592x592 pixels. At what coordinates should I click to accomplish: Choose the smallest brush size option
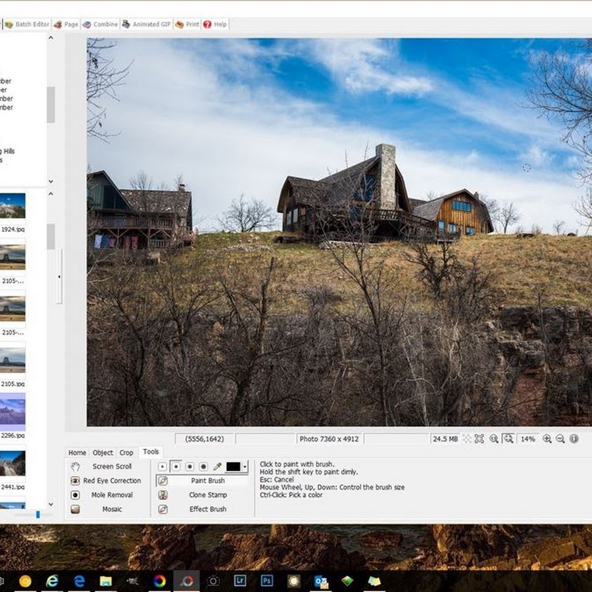tap(162, 466)
